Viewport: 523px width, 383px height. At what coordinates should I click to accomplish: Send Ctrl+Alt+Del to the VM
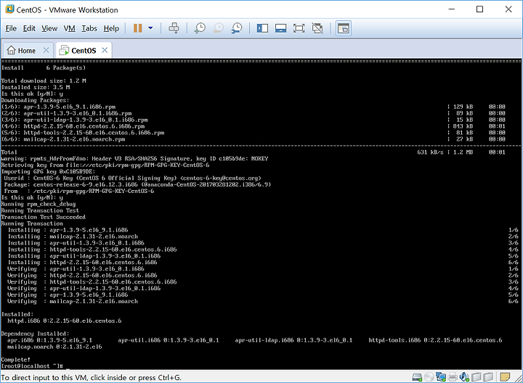pos(174,28)
